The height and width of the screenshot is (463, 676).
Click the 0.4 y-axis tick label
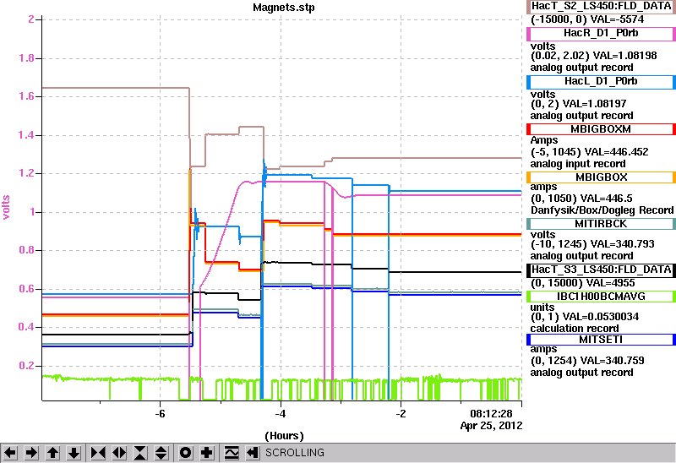click(x=26, y=327)
